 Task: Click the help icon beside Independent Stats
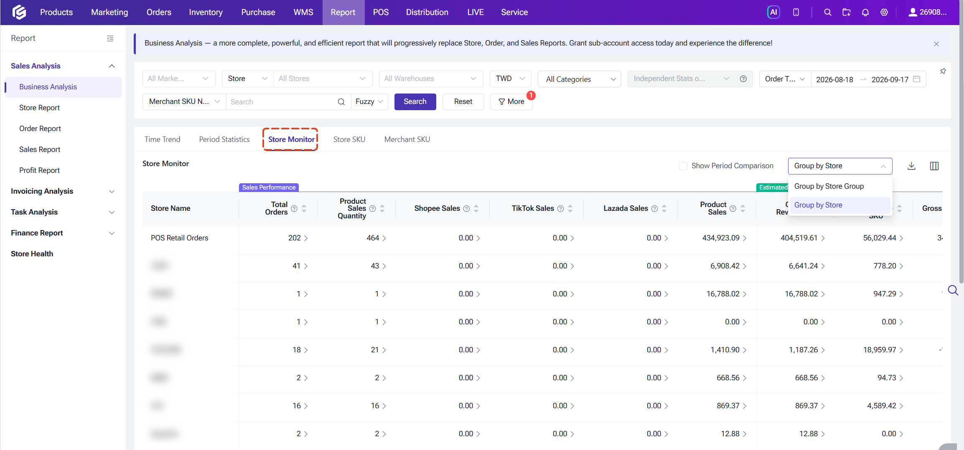coord(743,78)
